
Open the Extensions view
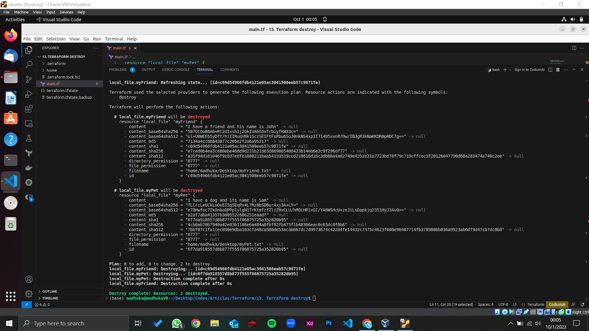(x=29, y=109)
